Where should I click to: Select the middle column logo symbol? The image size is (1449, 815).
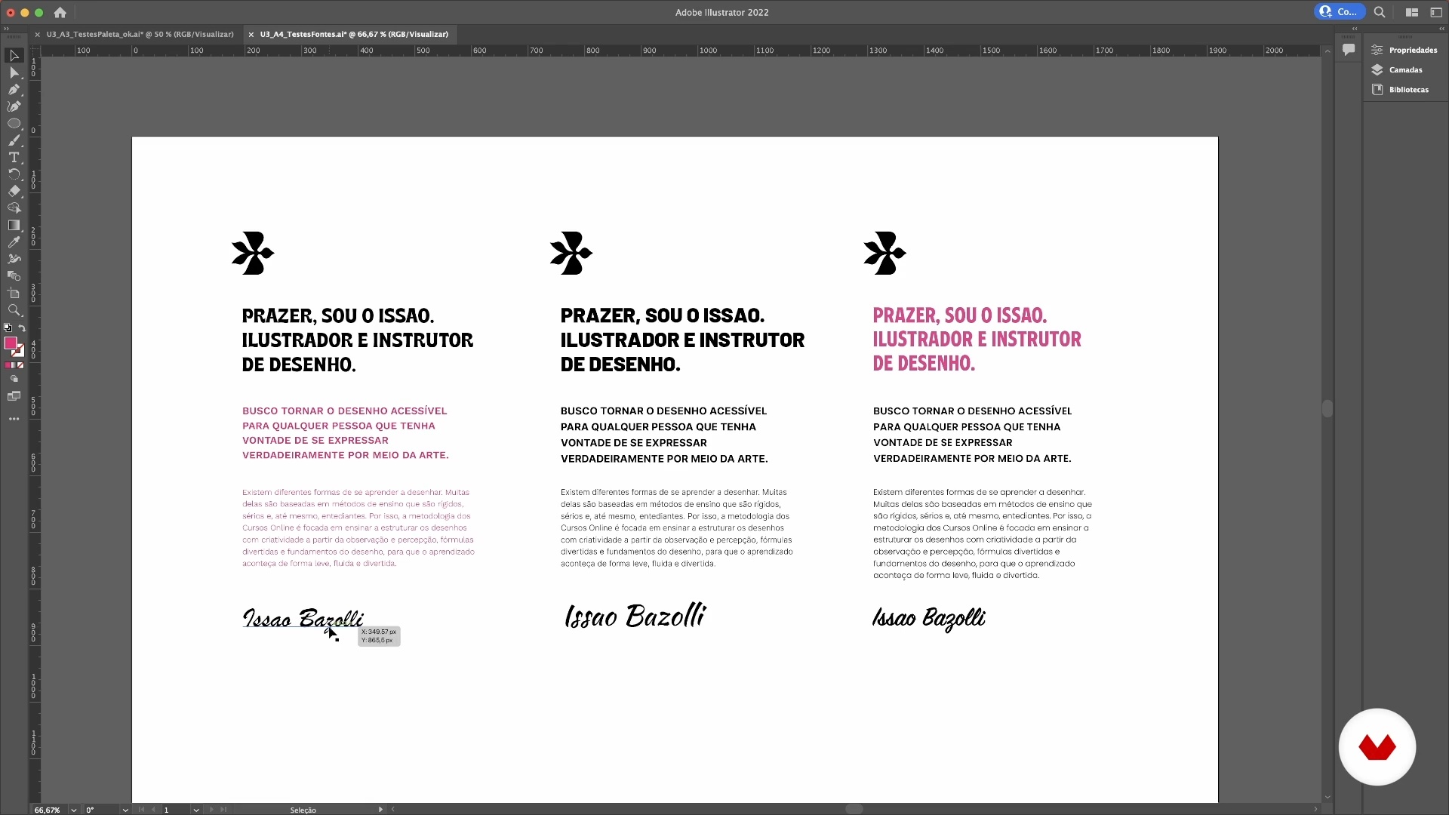571,253
